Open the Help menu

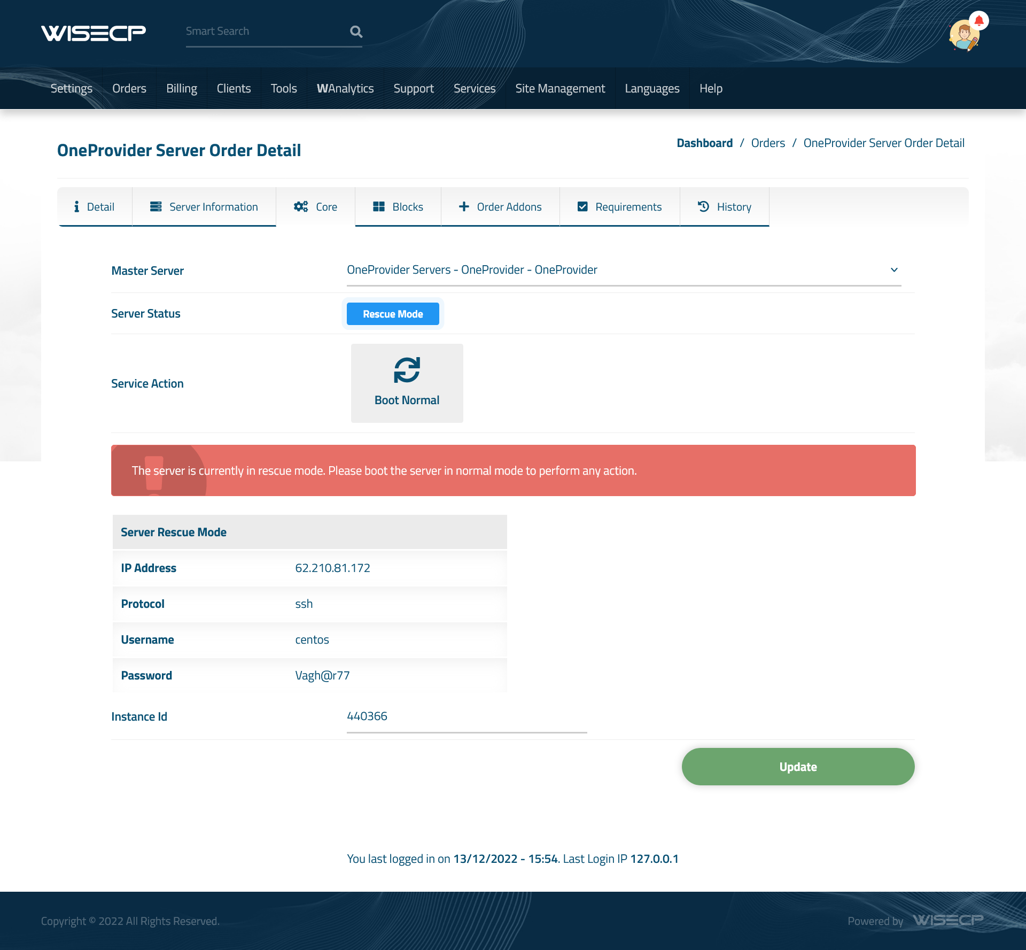[x=711, y=89]
